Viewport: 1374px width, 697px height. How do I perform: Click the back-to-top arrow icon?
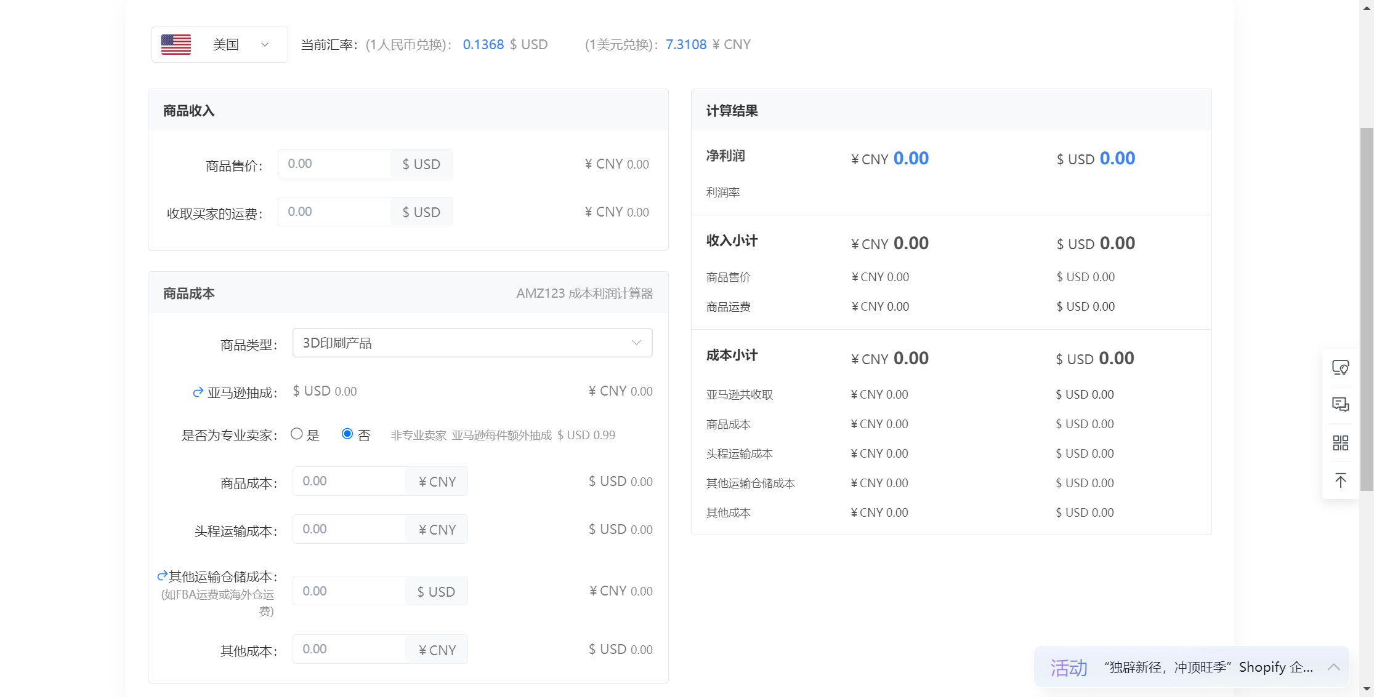[x=1341, y=480]
